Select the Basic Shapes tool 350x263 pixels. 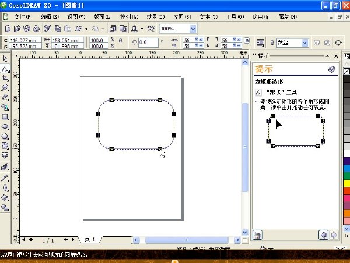click(5, 145)
